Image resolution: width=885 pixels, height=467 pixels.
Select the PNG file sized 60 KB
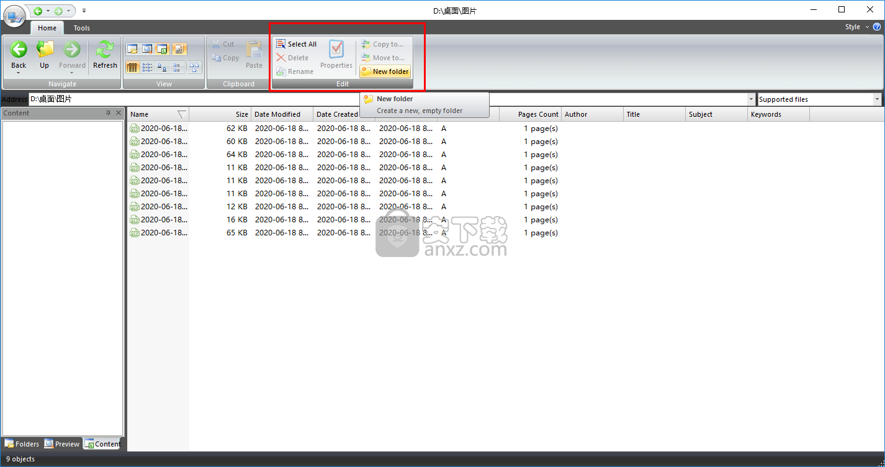tap(158, 142)
